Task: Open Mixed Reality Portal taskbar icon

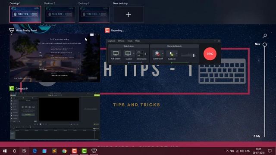Action: (x=94, y=151)
